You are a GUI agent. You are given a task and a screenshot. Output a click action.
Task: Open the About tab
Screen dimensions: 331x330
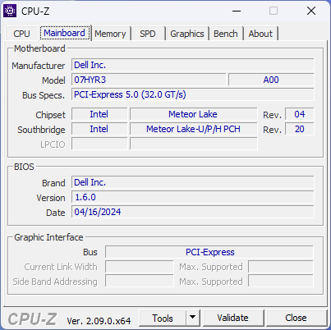point(260,34)
